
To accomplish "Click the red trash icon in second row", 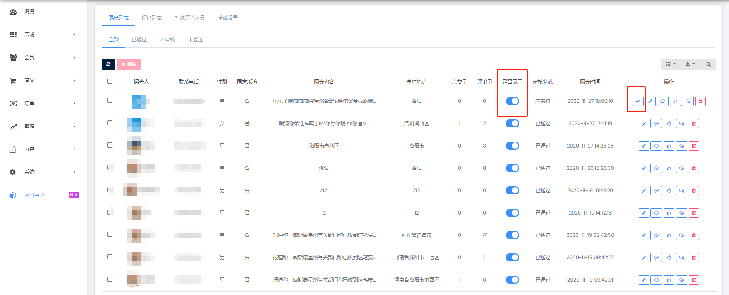I will [694, 124].
